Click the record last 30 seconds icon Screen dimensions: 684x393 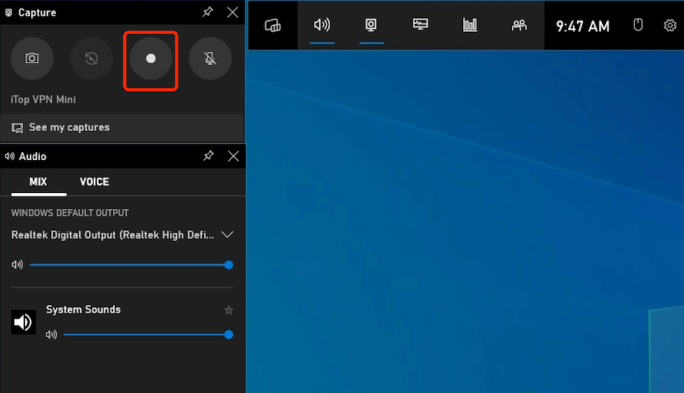click(91, 58)
